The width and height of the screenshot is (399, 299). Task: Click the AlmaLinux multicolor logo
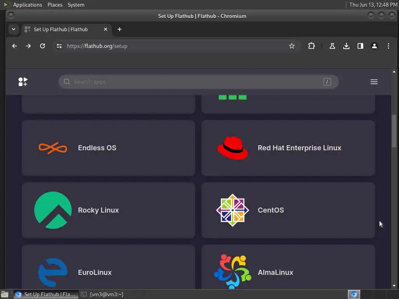233,271
